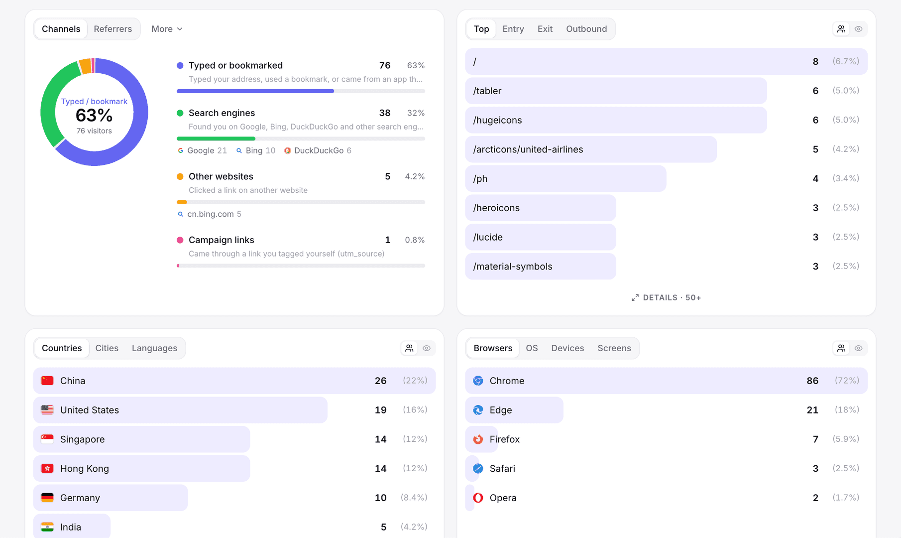The height and width of the screenshot is (538, 901).
Task: Click the Firefox browser icon
Action: coord(478,439)
